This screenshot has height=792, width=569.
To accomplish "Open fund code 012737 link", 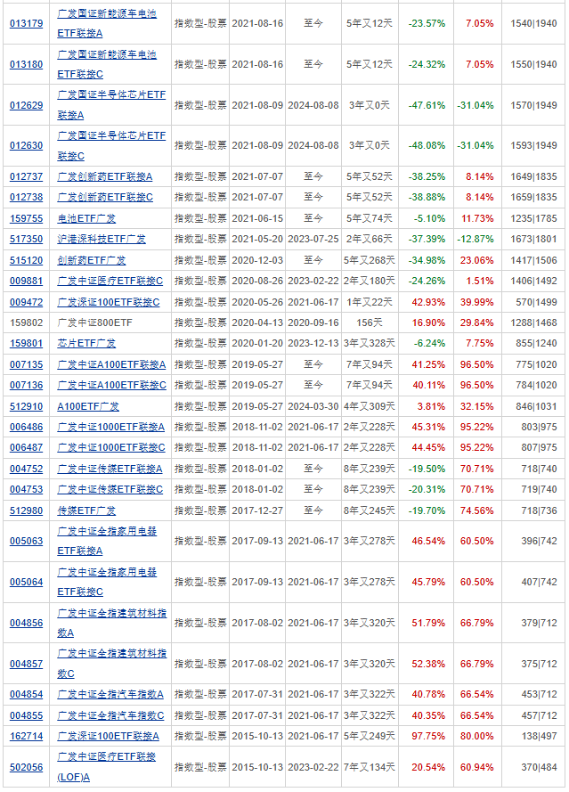I will 26,176.
